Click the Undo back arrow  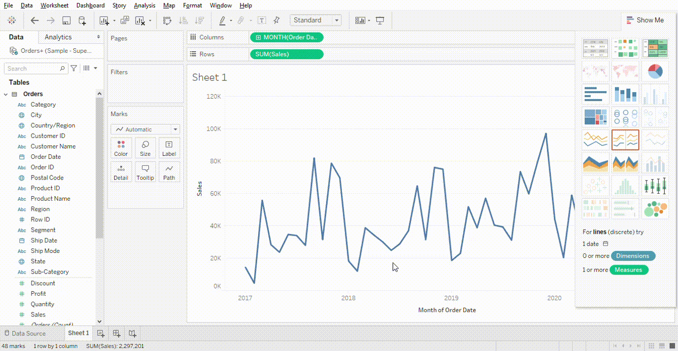[34, 20]
